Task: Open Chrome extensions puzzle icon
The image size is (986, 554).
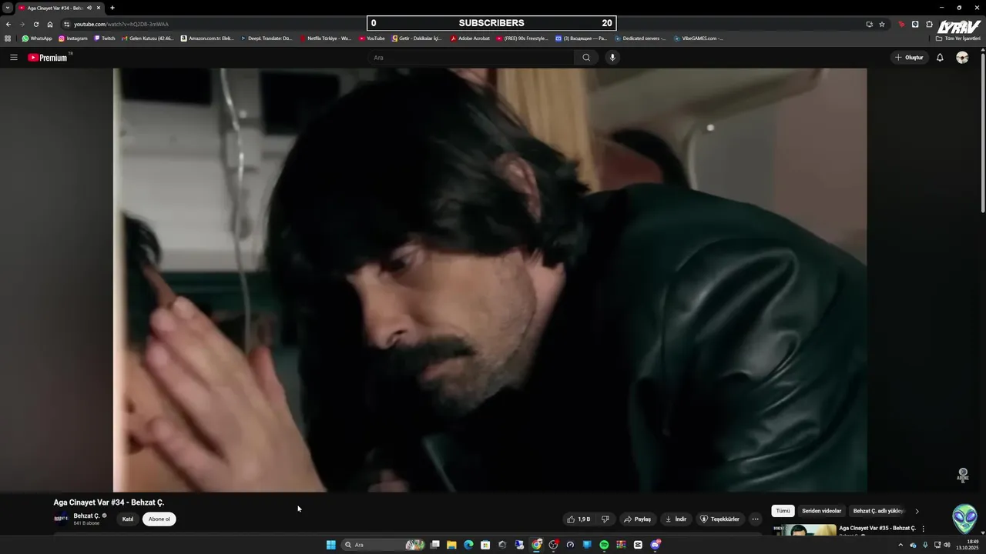Action: (929, 24)
